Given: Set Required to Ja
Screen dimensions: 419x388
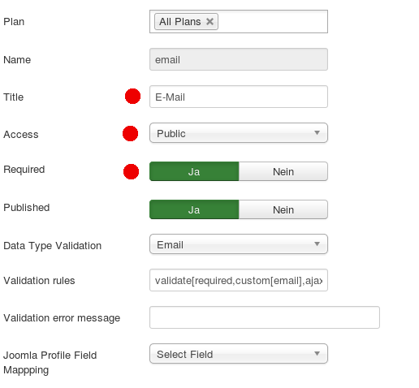Looking at the screenshot, I should point(194,171).
